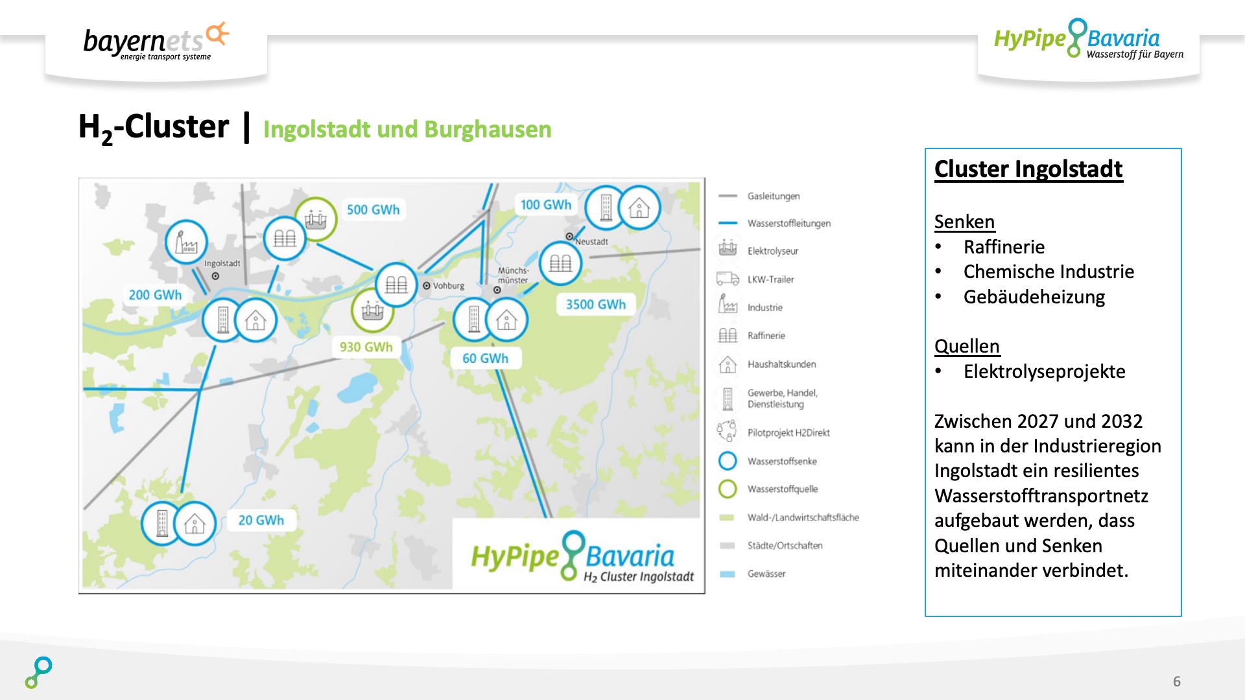This screenshot has width=1245, height=700.
Task: Click the light blue Gewässer swatch
Action: [x=728, y=574]
